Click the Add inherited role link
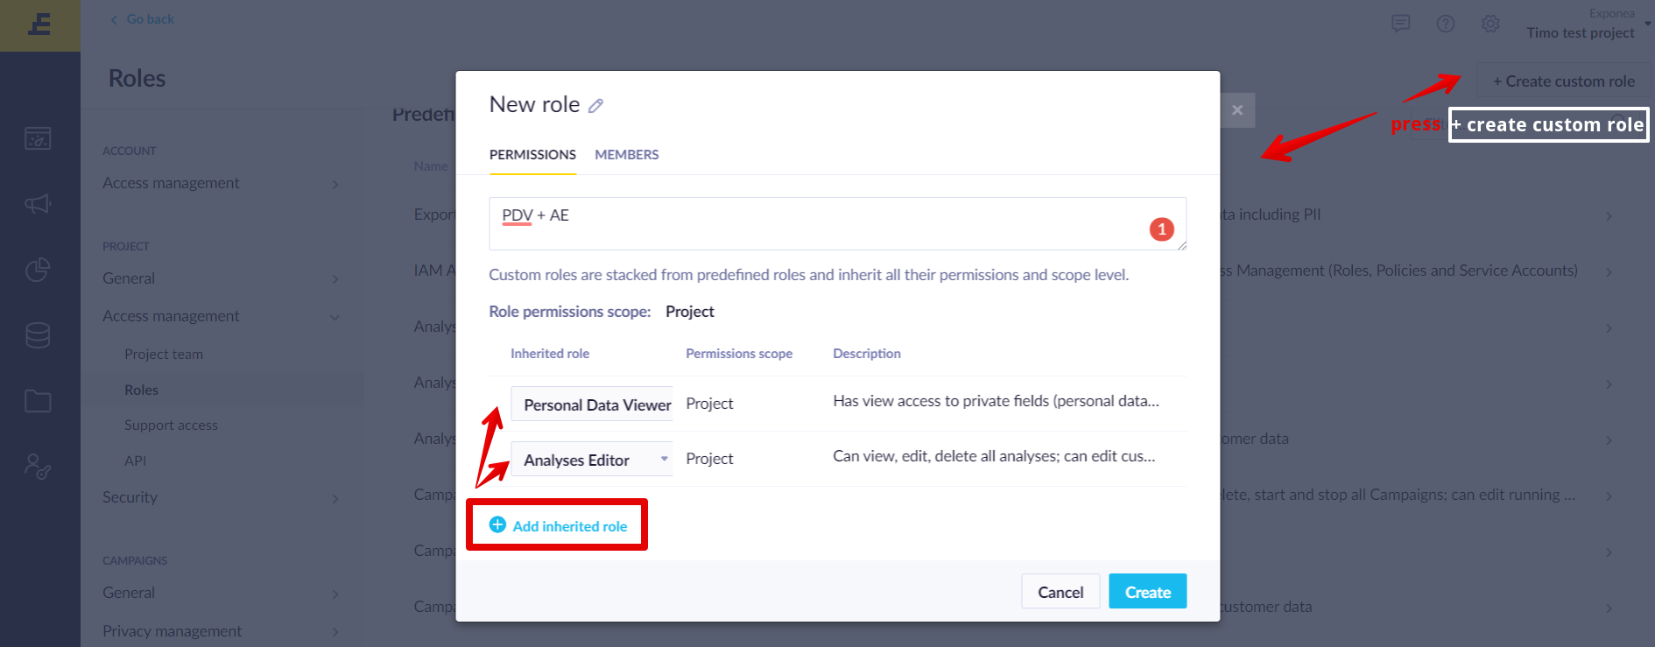This screenshot has height=647, width=1655. click(559, 525)
